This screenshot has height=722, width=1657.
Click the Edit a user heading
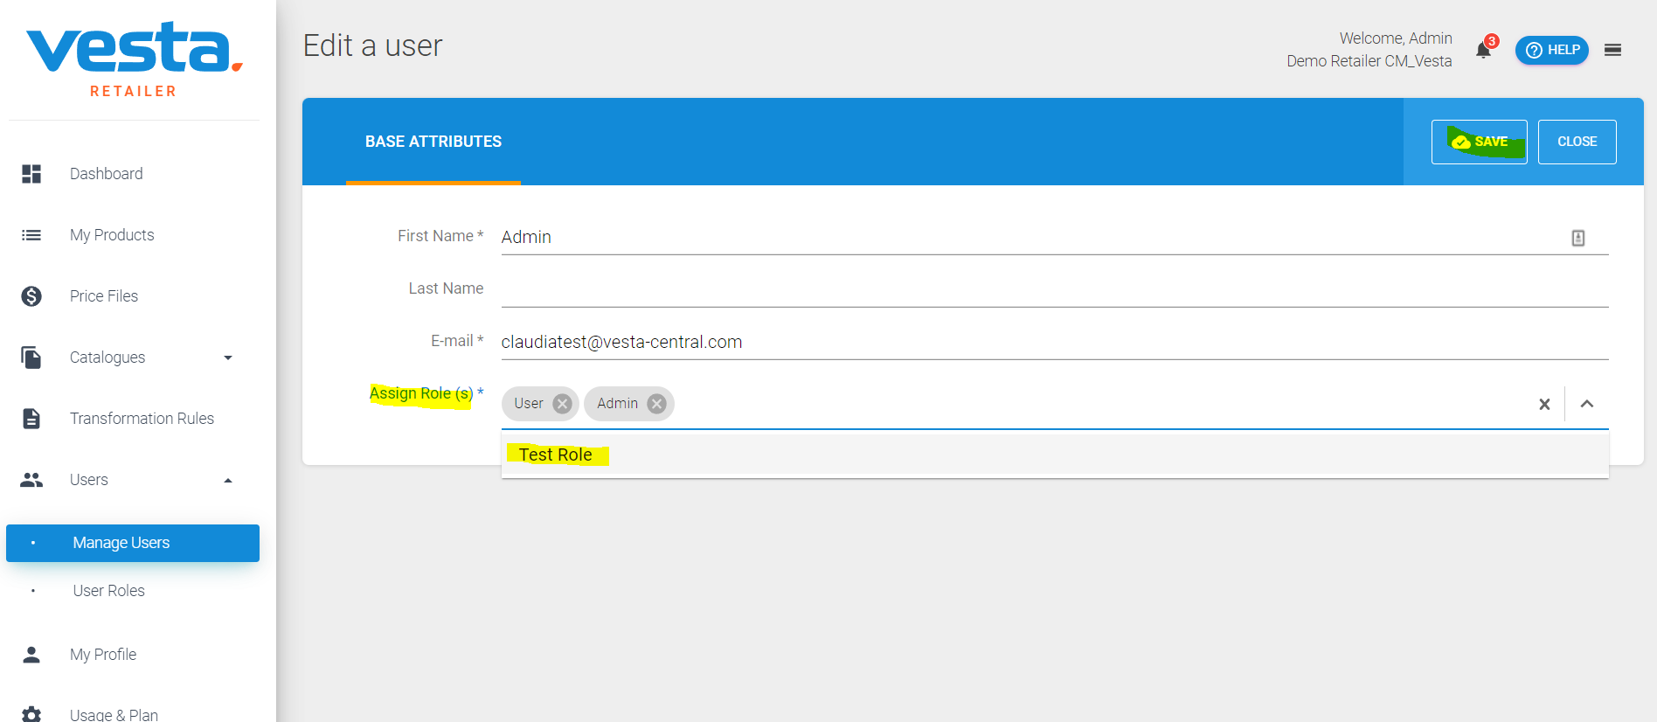click(372, 45)
